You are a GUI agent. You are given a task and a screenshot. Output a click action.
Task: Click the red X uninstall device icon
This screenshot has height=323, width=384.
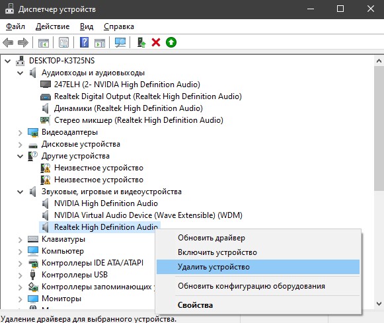tap(156, 42)
